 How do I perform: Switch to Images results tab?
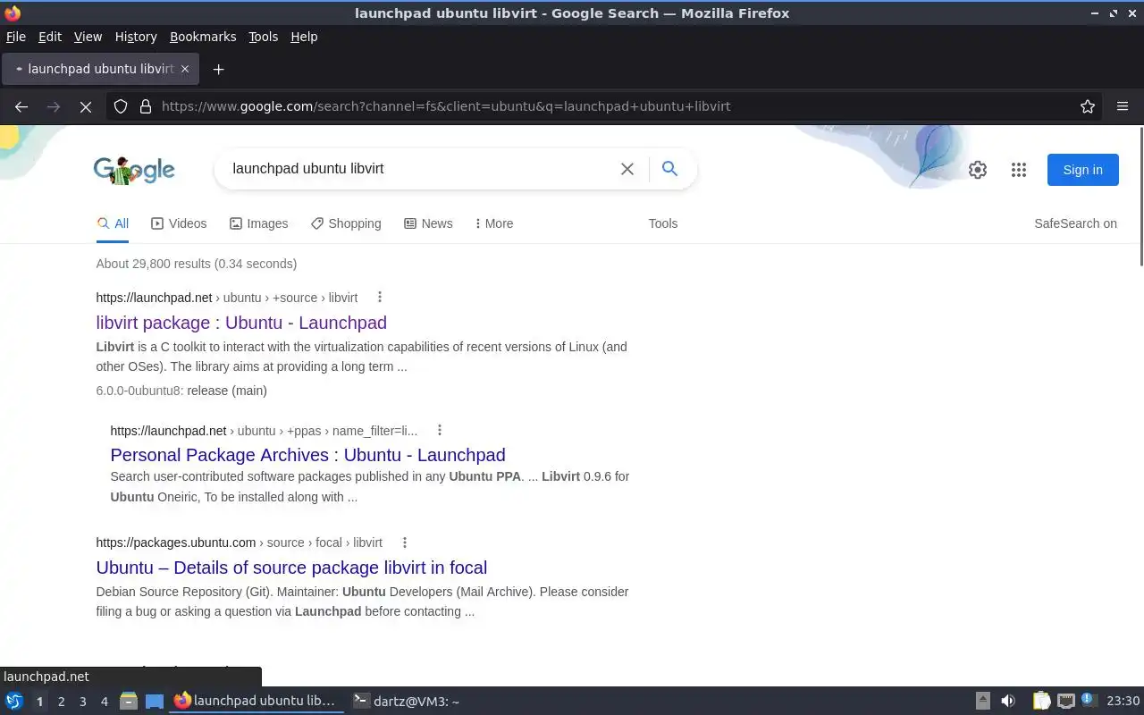[259, 223]
